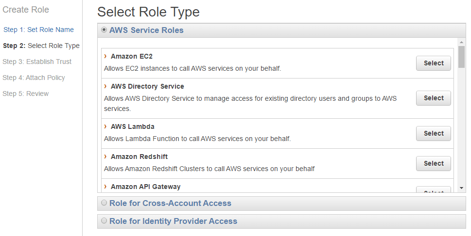The image size is (471, 236).
Task: Click Step 4: Attach Policy in sidebar
Action: [34, 78]
